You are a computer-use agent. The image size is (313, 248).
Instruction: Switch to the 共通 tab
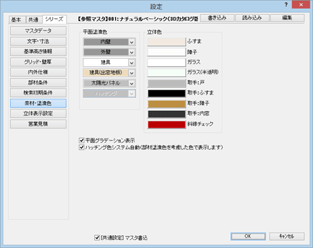(34, 20)
